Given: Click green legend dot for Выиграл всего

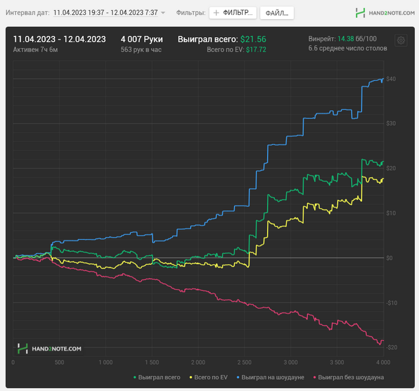Looking at the screenshot, I should coord(135,377).
